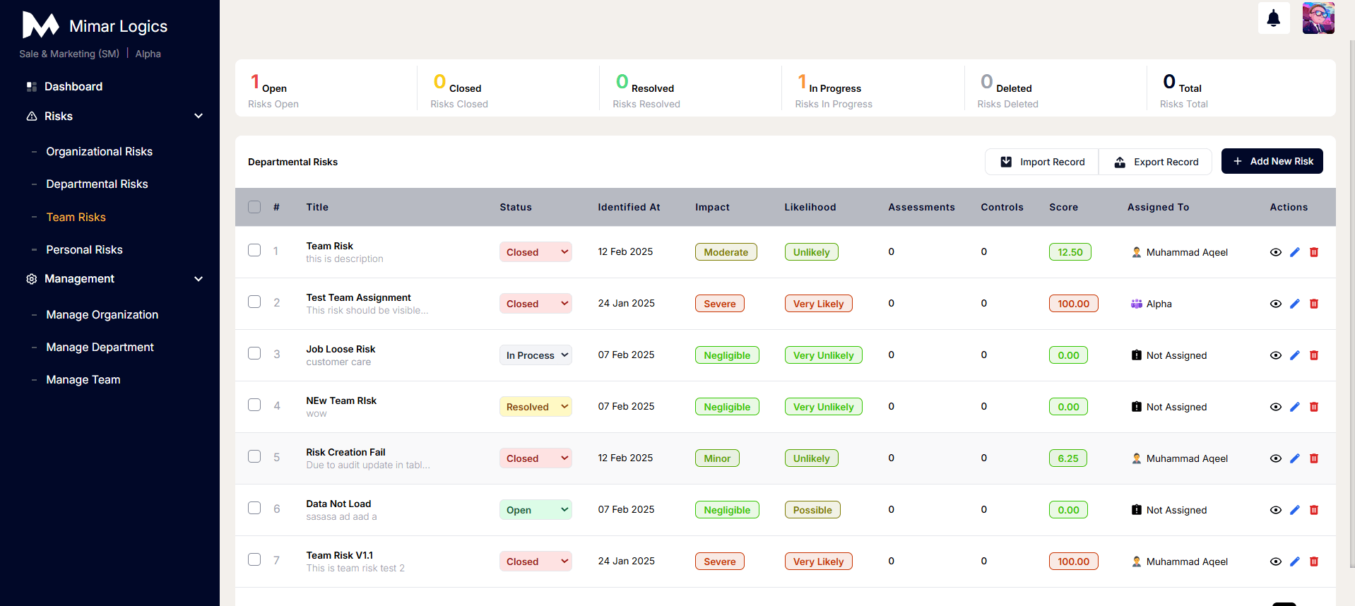Open the user profile avatar
1355x606 pixels.
coord(1318,18)
